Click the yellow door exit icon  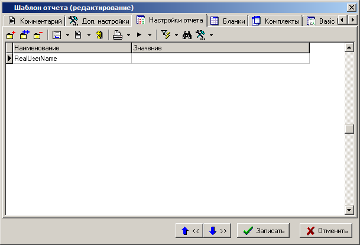pyautogui.click(x=99, y=35)
